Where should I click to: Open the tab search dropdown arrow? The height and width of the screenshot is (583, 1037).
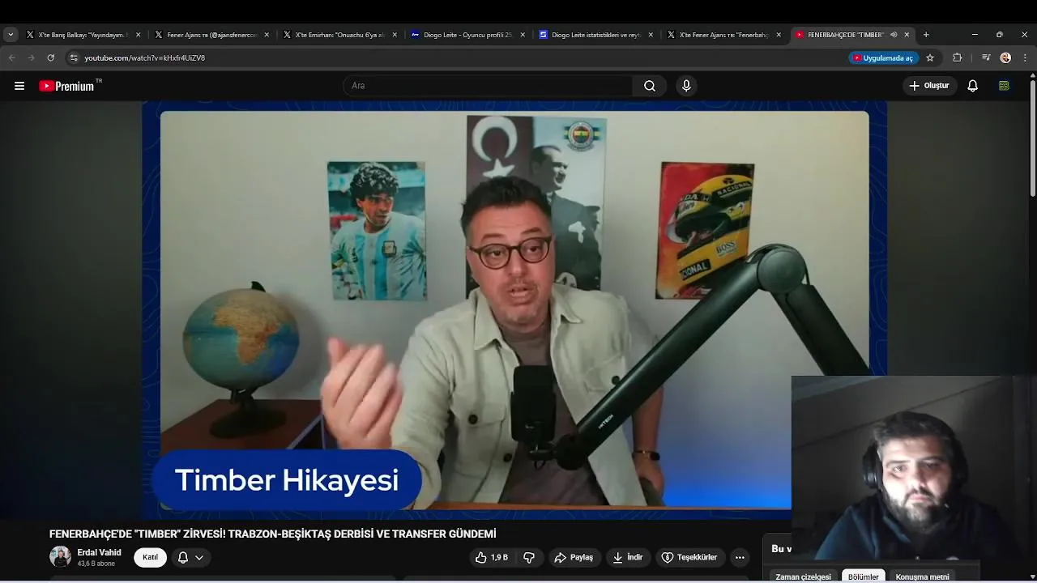(x=11, y=35)
